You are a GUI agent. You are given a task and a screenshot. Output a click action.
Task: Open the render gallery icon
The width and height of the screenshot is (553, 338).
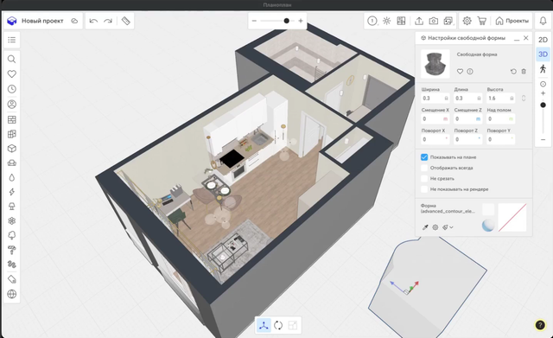click(x=448, y=21)
